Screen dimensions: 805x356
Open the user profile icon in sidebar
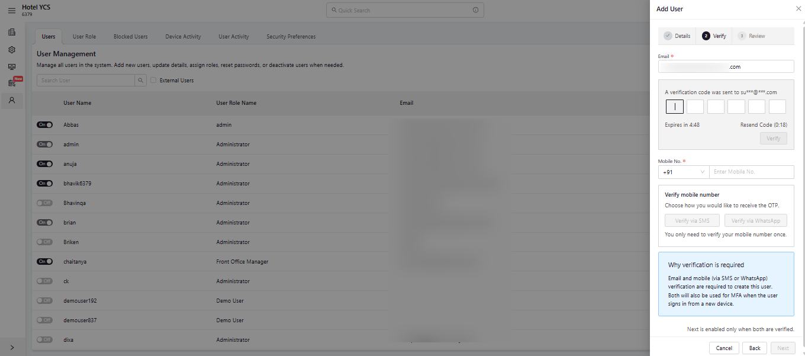(x=12, y=101)
